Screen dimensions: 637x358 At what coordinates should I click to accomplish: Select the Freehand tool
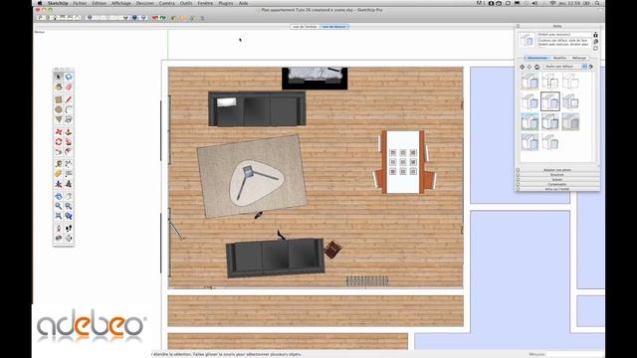(x=69, y=119)
